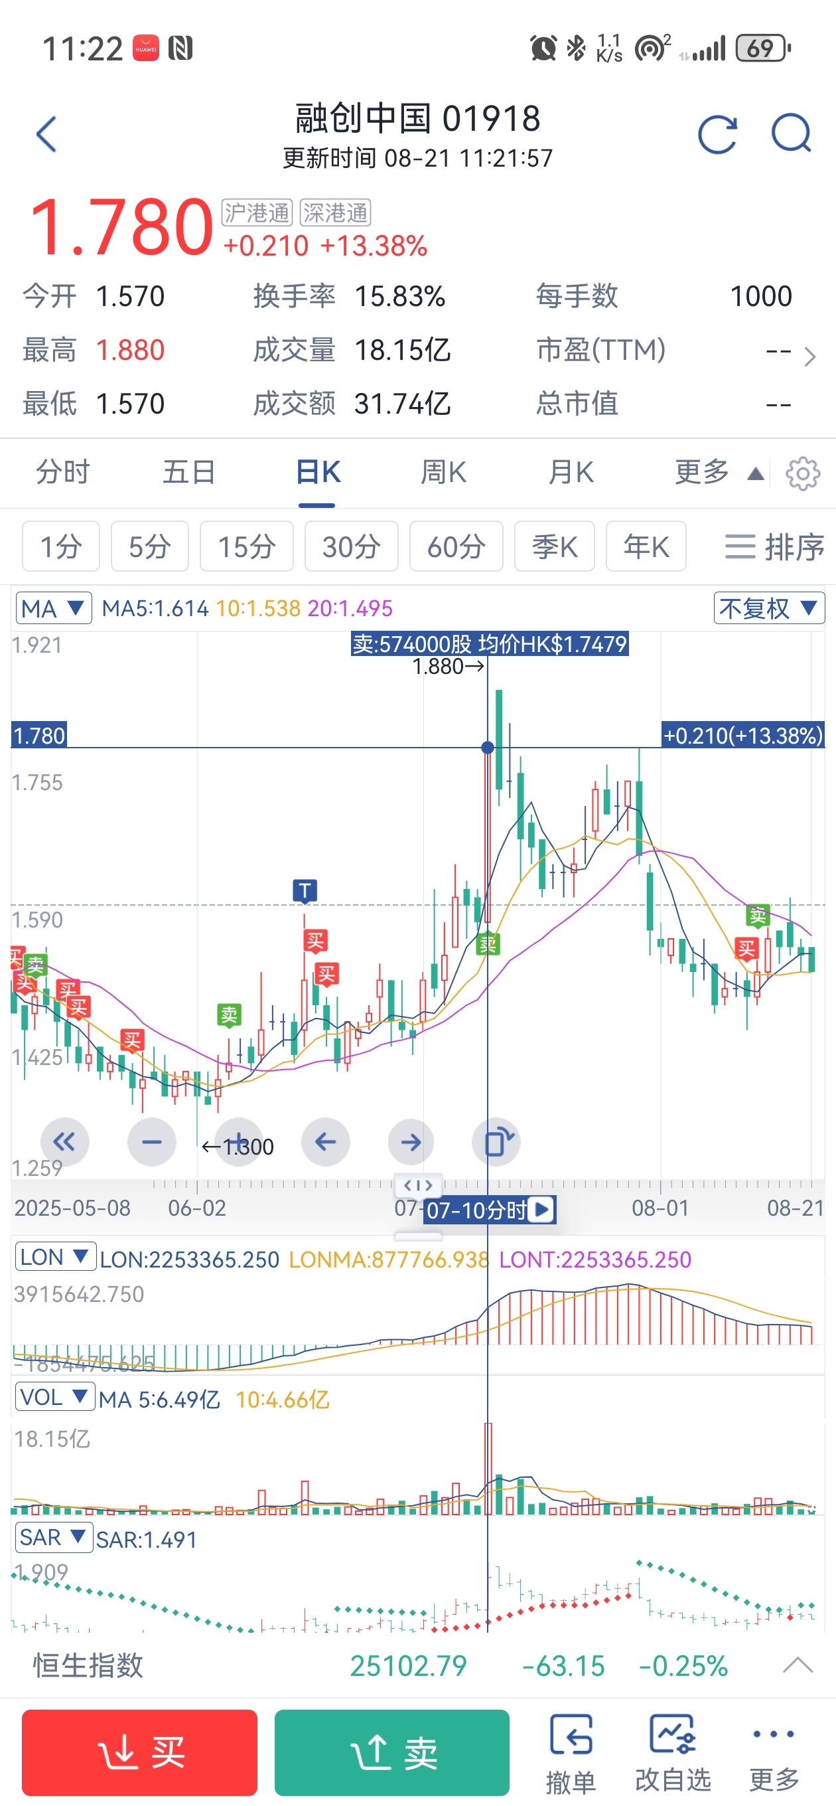
Task: Switch to 周K weekly tab
Action: click(x=443, y=472)
